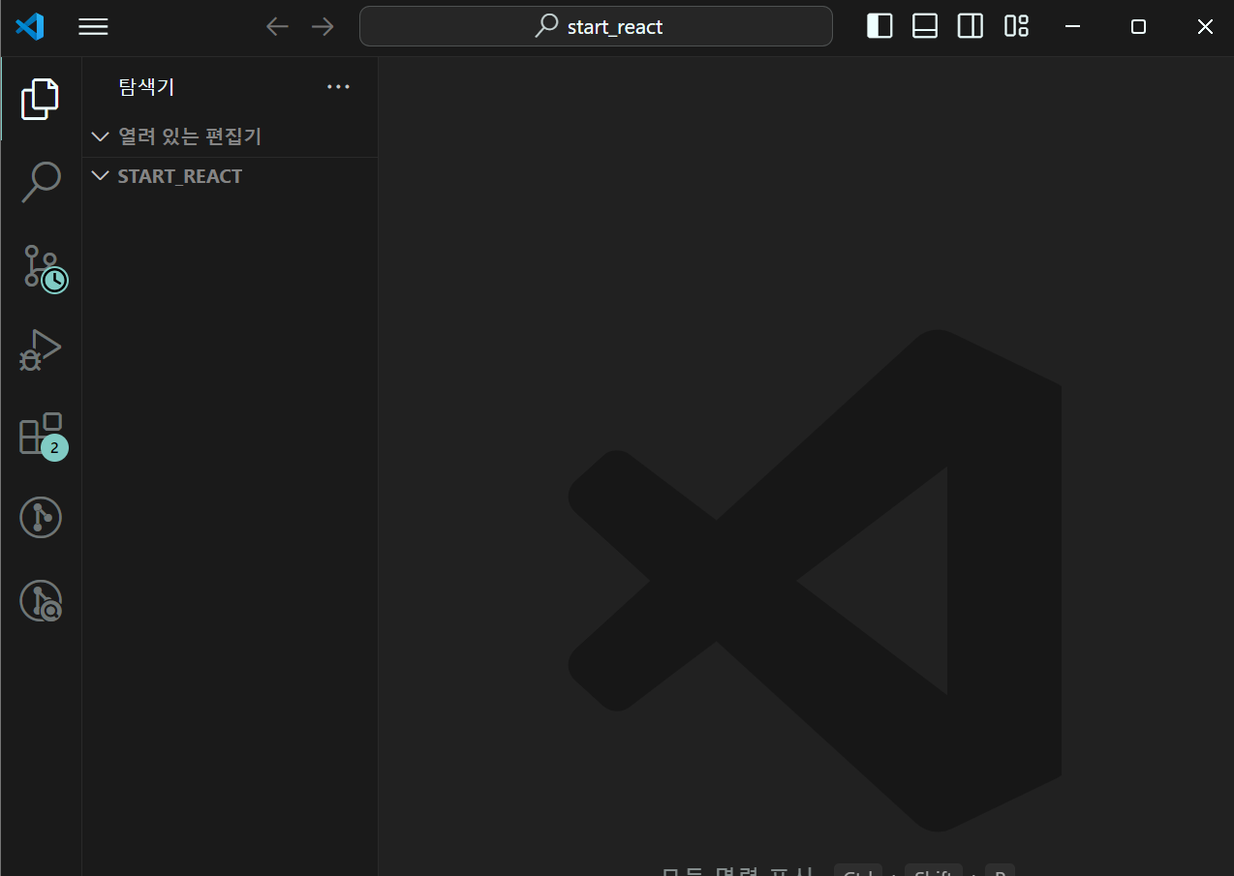
Task: Open the Git Graph icon in activity bar
Action: [41, 517]
